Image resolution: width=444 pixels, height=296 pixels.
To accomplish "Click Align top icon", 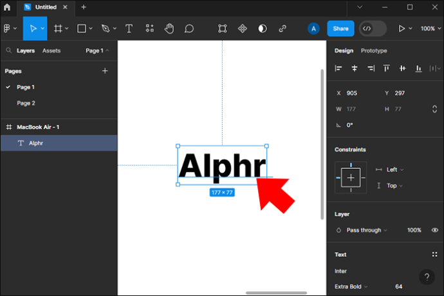I will 386,68.
